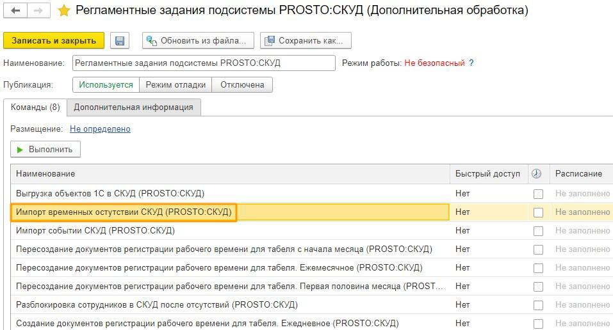Select the 'Команды (8)' tab
The width and height of the screenshot is (613, 330).
tap(35, 107)
